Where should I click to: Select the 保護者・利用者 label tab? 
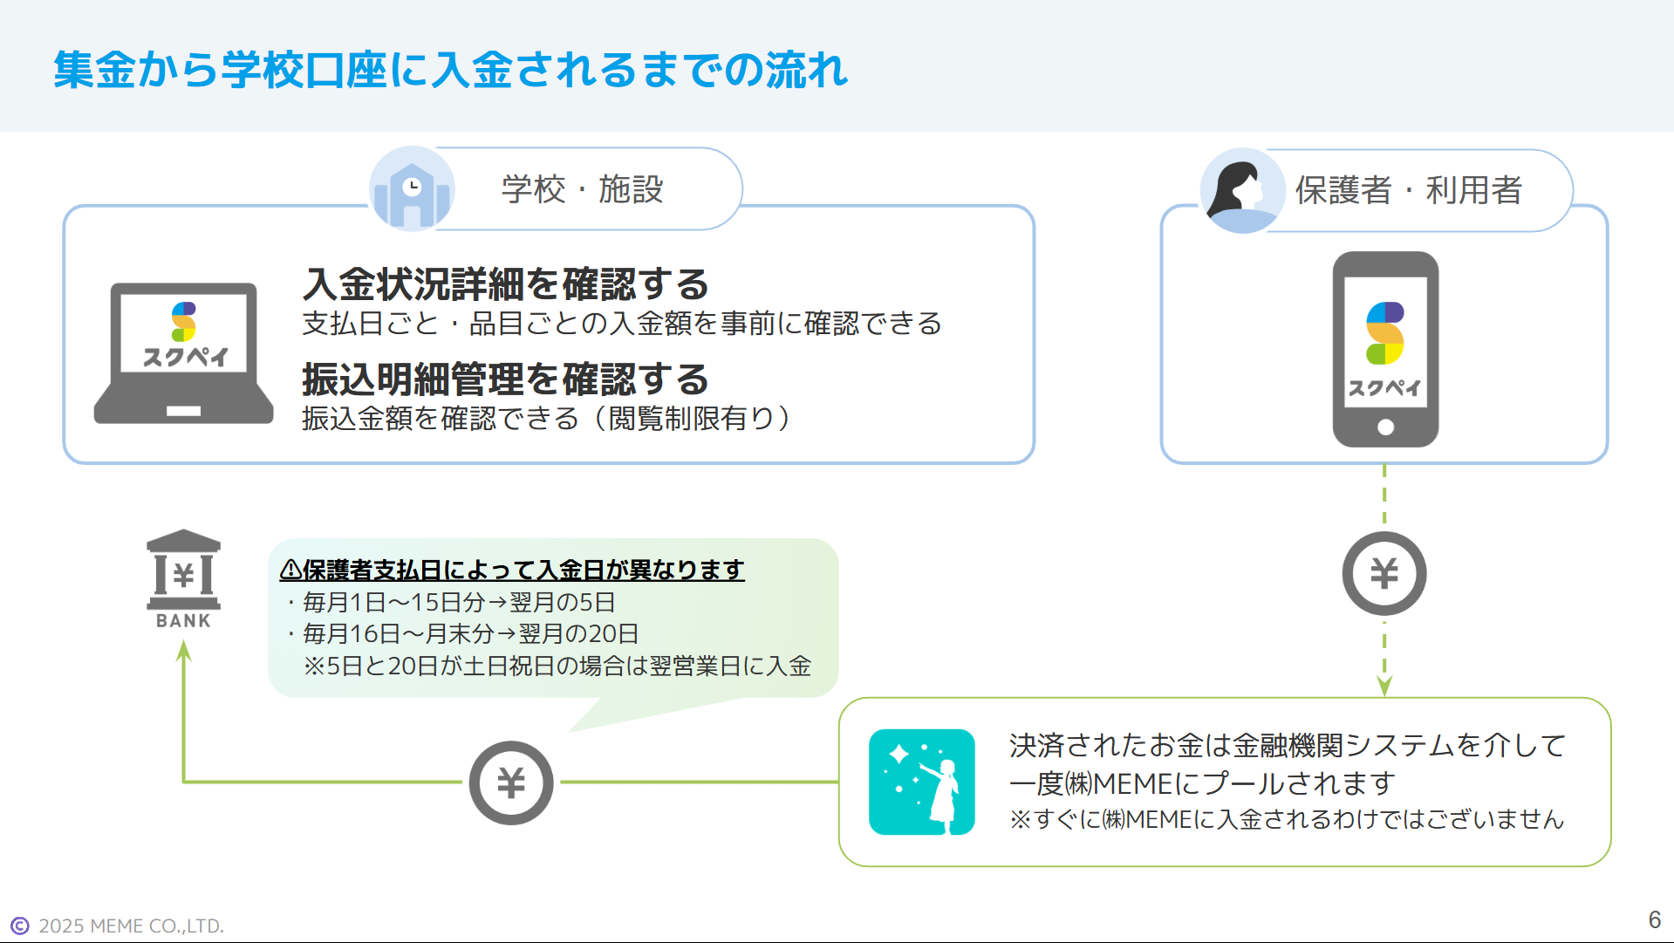click(1408, 190)
